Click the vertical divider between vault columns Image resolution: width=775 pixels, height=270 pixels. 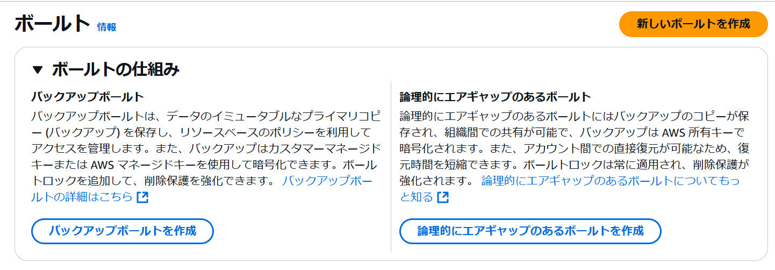[x=391, y=167]
